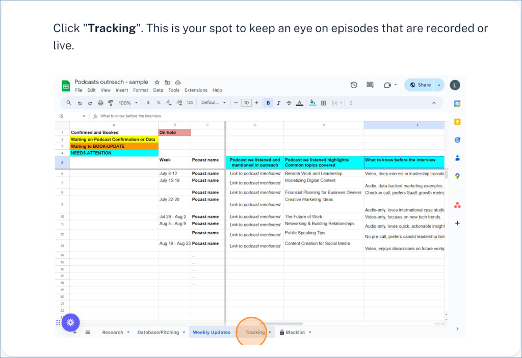
Task: Collapse the toolbar with the chevron
Action: [x=434, y=103]
